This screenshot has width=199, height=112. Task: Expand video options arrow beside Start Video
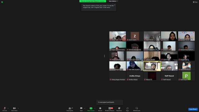(18, 108)
